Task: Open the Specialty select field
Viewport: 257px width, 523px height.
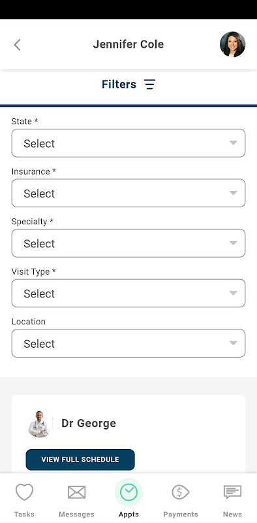Action: [128, 243]
